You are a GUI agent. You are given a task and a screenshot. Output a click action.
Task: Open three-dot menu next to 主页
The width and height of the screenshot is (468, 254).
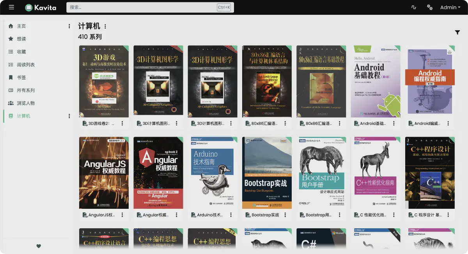point(69,26)
